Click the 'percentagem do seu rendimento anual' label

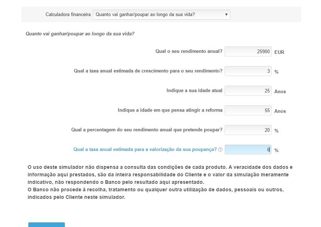(147, 130)
